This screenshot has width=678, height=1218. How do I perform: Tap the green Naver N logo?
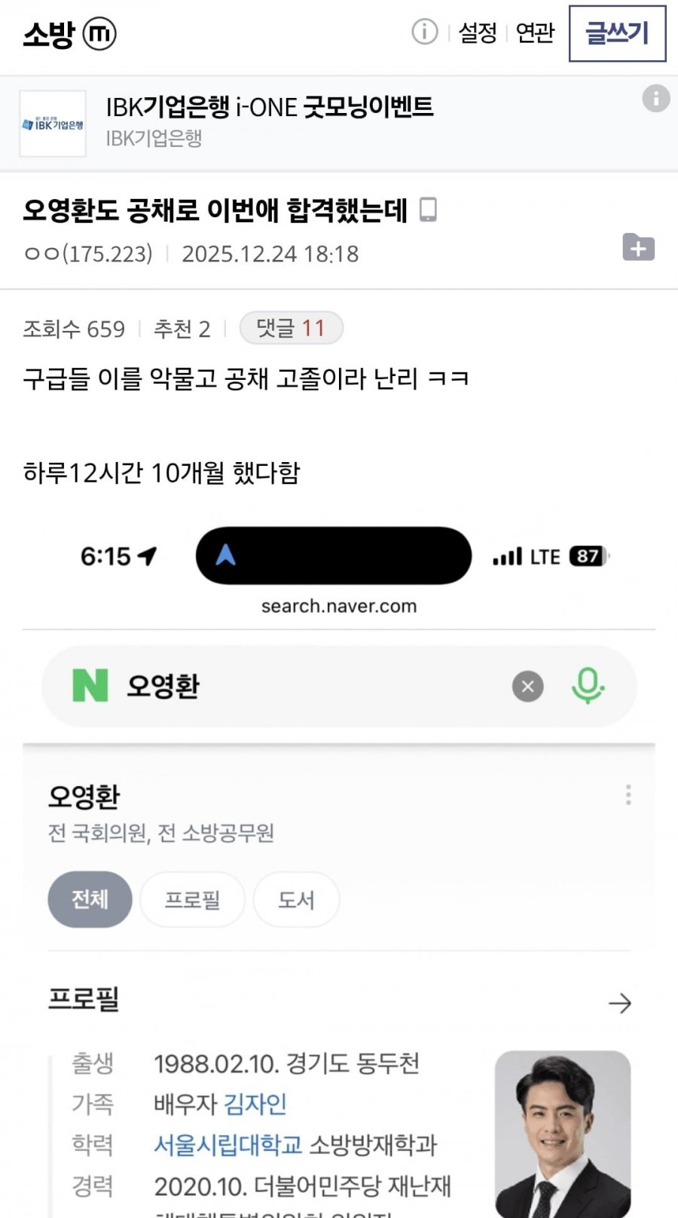(90, 686)
